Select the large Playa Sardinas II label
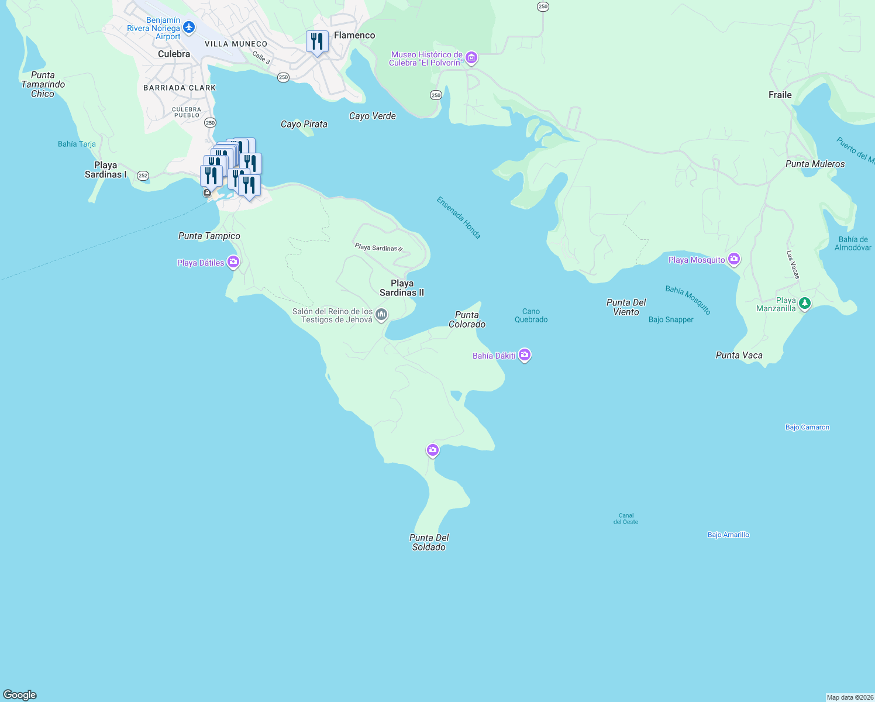Image resolution: width=875 pixels, height=702 pixels. (402, 288)
